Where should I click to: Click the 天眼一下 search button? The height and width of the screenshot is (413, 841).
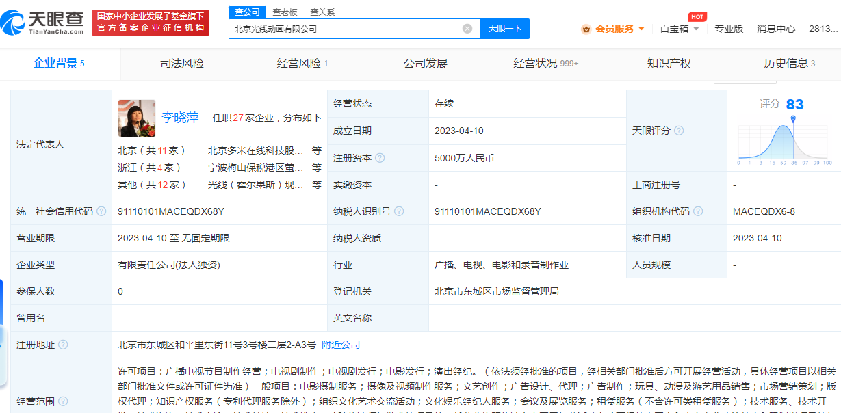505,29
